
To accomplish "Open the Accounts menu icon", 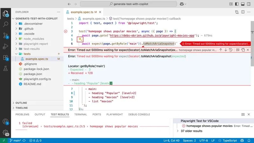I will click(5, 122).
